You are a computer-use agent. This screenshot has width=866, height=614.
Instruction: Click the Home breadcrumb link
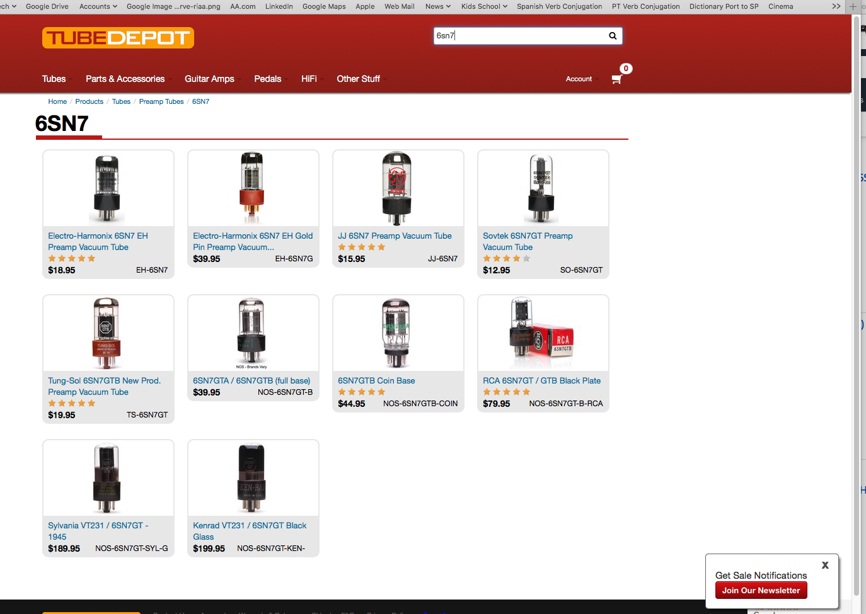[57, 101]
